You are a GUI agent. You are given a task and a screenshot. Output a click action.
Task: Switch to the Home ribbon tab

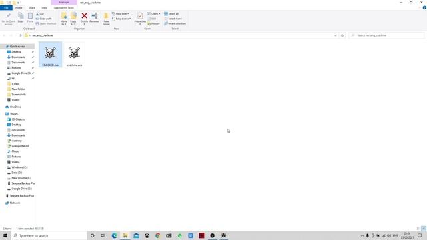(19, 7)
